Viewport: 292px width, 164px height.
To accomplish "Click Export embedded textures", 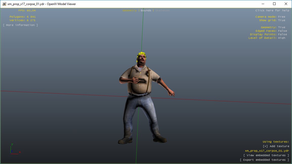I will click(x=264, y=160).
